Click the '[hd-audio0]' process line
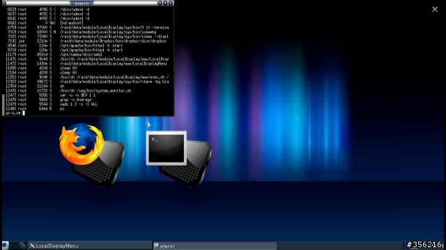The width and height of the screenshot is (446, 250). click(45, 23)
